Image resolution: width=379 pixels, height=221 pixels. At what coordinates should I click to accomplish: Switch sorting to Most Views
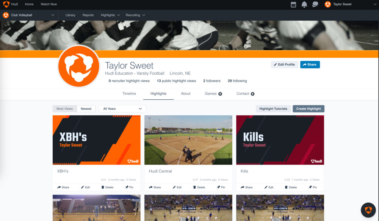coord(64,109)
